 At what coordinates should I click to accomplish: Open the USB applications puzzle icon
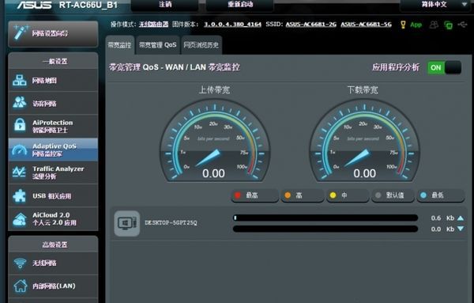19,195
